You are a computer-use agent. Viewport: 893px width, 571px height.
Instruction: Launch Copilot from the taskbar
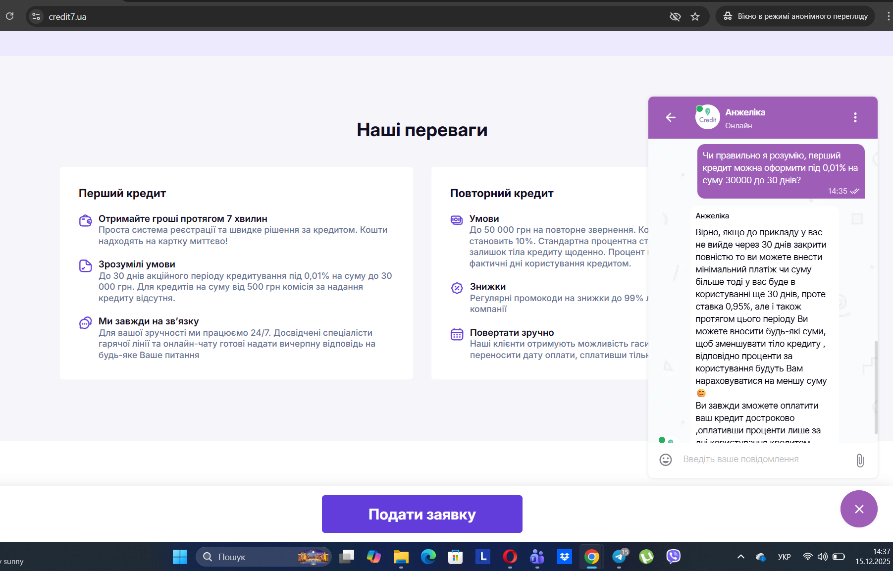click(x=374, y=557)
